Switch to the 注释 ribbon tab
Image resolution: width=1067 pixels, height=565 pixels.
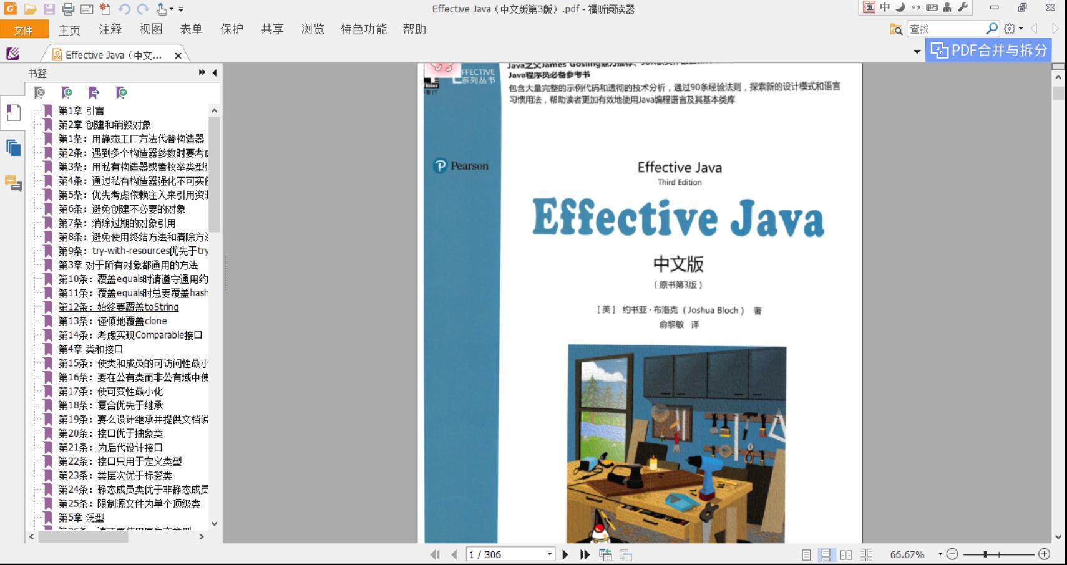[110, 29]
